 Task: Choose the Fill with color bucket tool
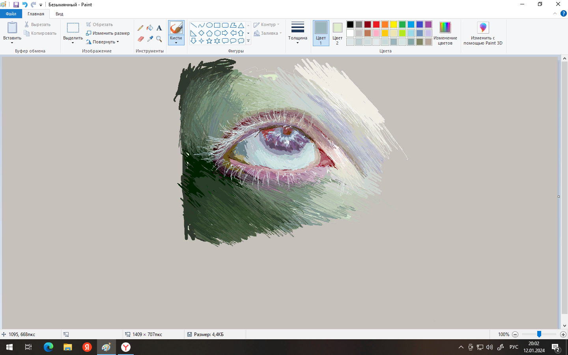coord(150,28)
